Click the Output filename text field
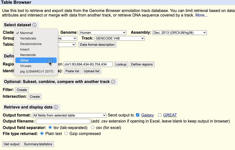 click(63, 121)
